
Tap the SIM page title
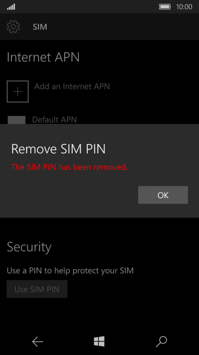pos(40,27)
